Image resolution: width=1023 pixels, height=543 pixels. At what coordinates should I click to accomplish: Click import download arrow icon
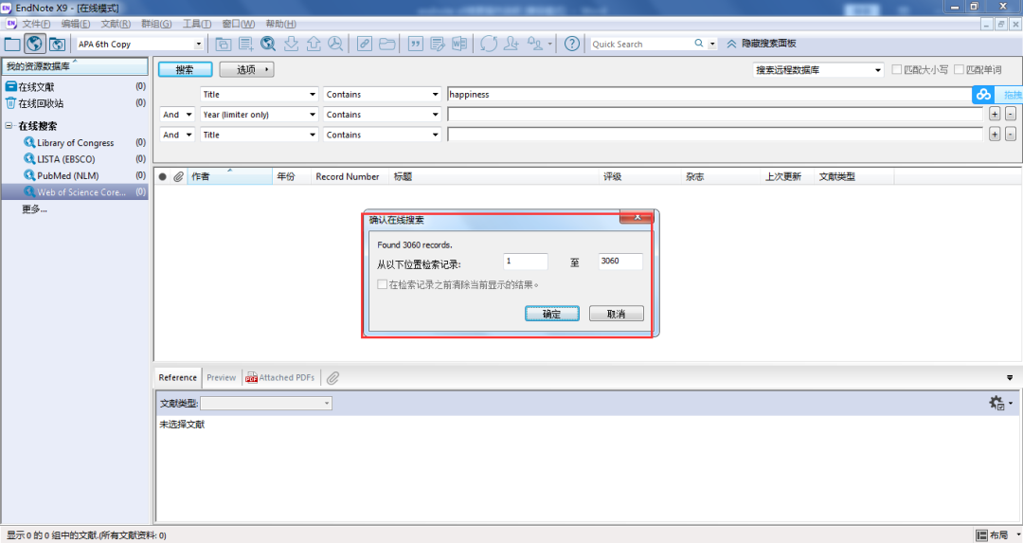(x=291, y=44)
